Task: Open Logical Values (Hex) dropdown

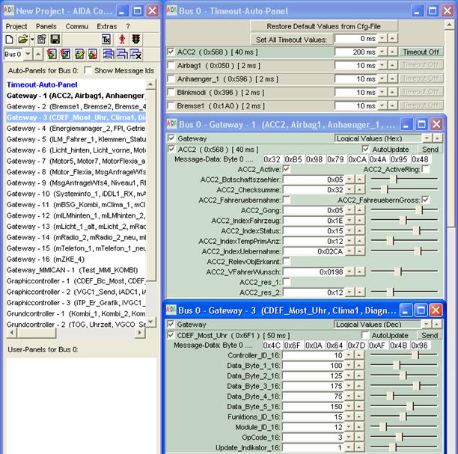Action: [x=427, y=138]
